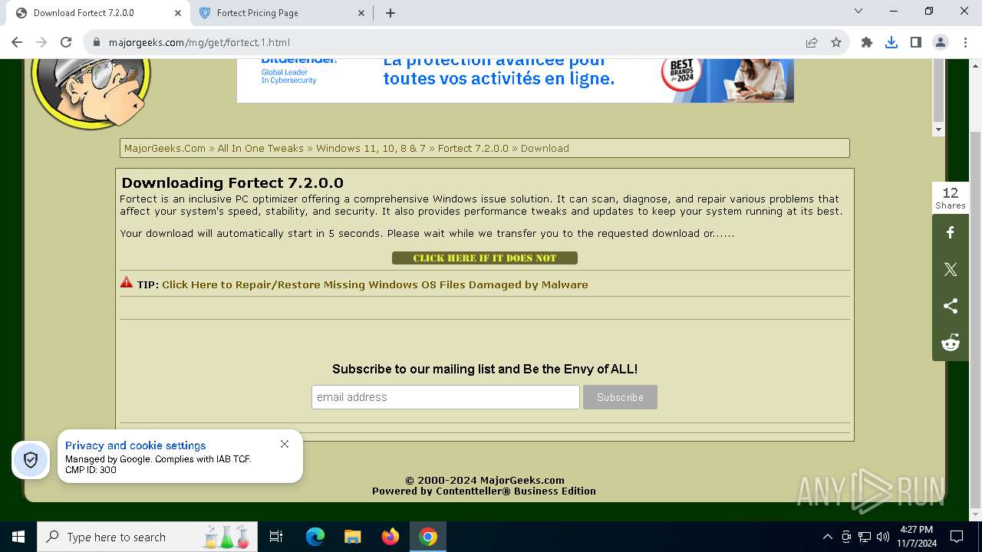Screen dimensions: 982x552
Task: Open the Chrome three-dot menu
Action: (x=965, y=42)
